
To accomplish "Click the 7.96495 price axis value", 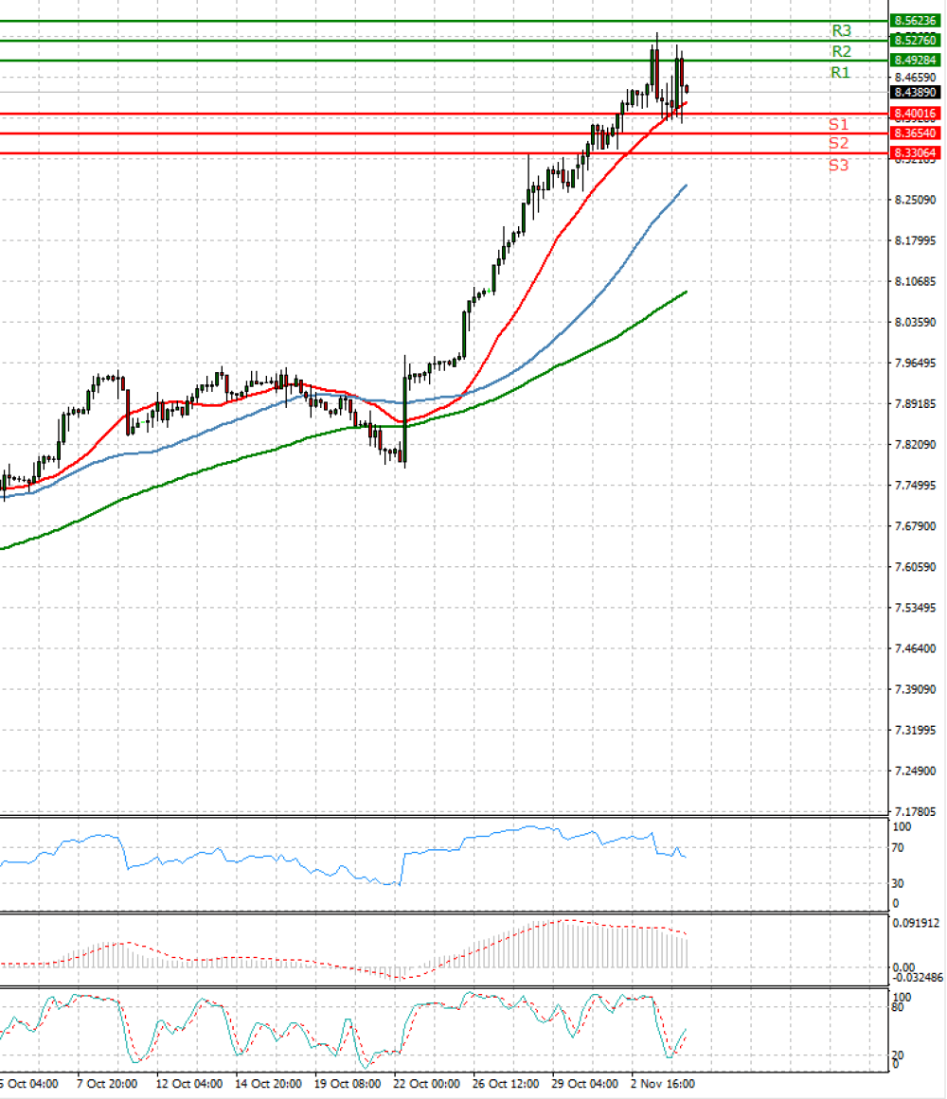I will pyautogui.click(x=915, y=363).
